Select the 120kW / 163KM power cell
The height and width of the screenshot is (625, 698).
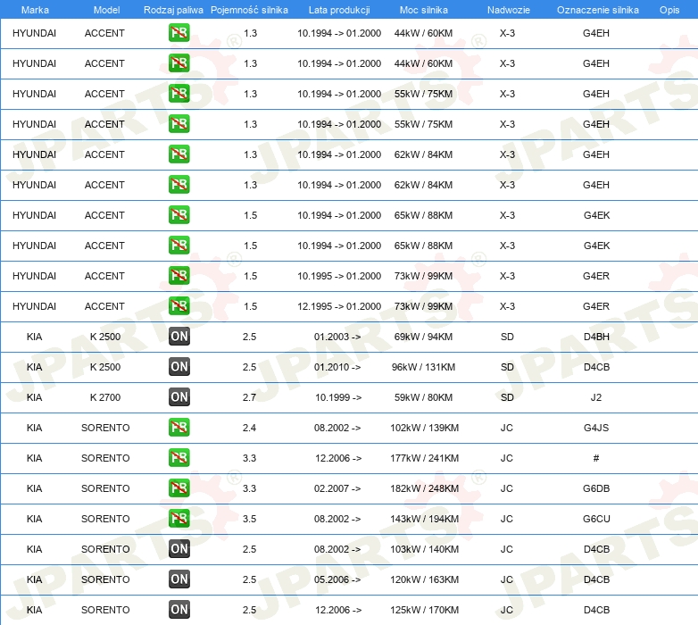(424, 579)
